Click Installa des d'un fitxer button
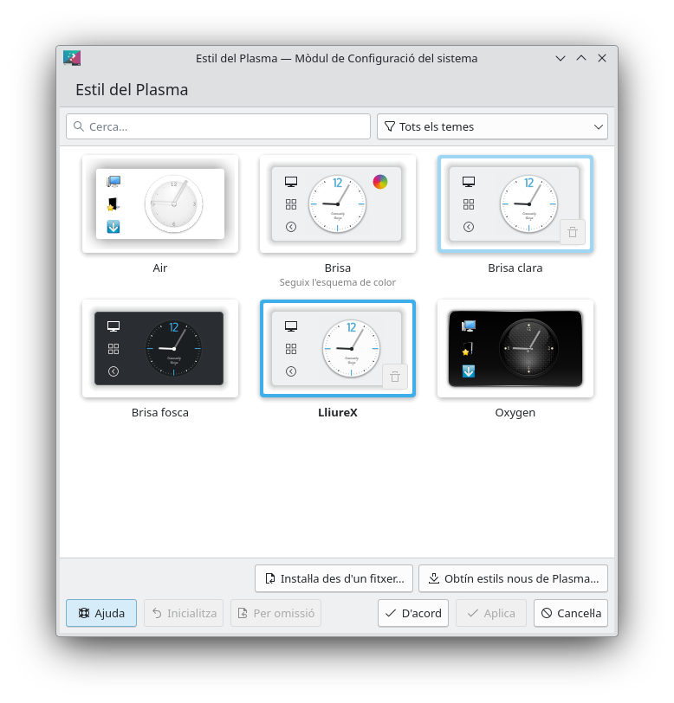This screenshot has width=674, height=703. tap(334, 578)
